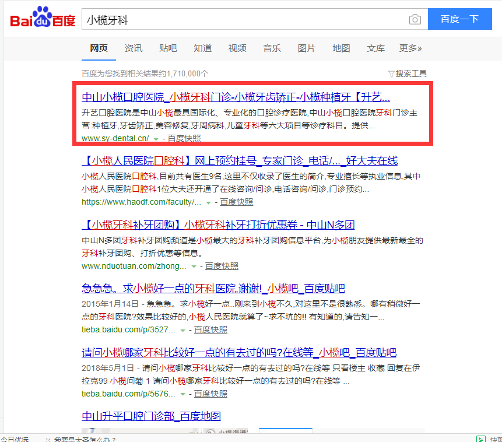The width and height of the screenshot is (502, 442).
Task: Click snippet text starting 升艺口腔医院是中山小榄
Action: [250, 119]
